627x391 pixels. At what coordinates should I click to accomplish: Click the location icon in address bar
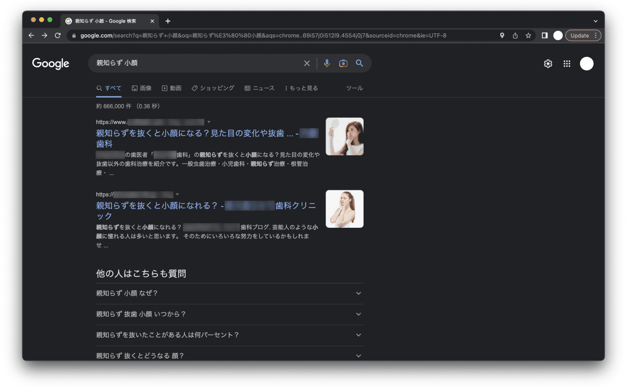(x=502, y=35)
